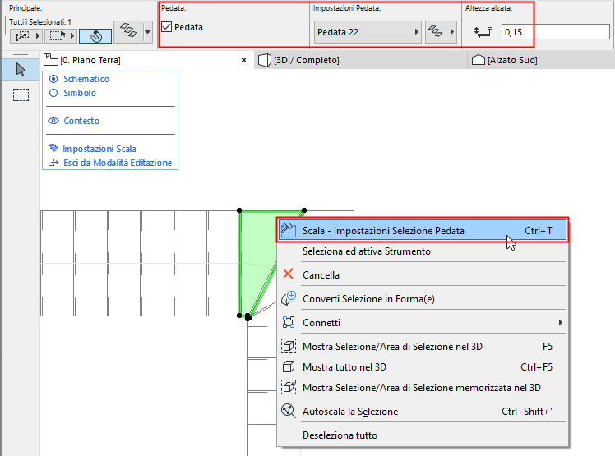
Task: Choose Mostra Selezione/Area di Selezione nel 3D
Action: pos(423,347)
